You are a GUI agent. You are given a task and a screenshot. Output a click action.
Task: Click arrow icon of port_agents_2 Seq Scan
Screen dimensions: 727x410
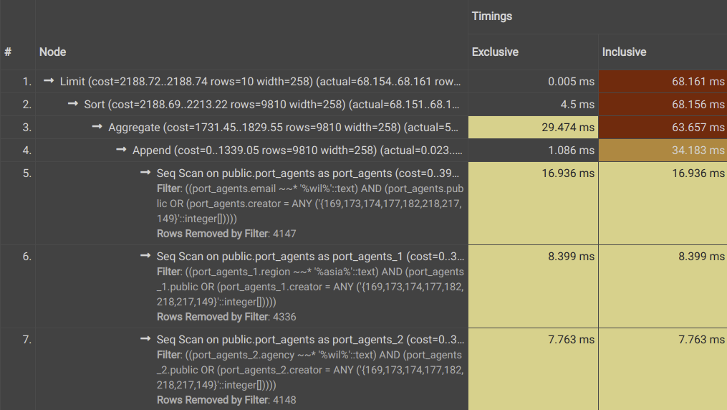click(145, 339)
